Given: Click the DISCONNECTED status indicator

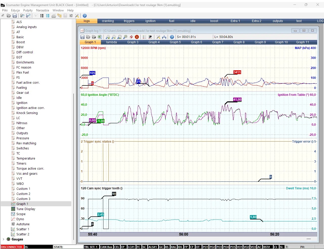Looking at the screenshot, I should [12, 247].
